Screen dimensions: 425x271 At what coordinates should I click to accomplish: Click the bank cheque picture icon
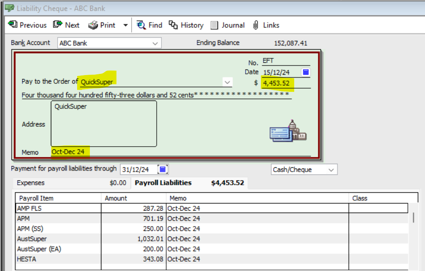coord(288,131)
